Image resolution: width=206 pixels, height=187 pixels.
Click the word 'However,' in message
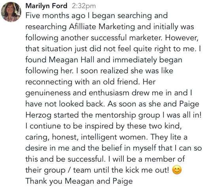(182, 38)
